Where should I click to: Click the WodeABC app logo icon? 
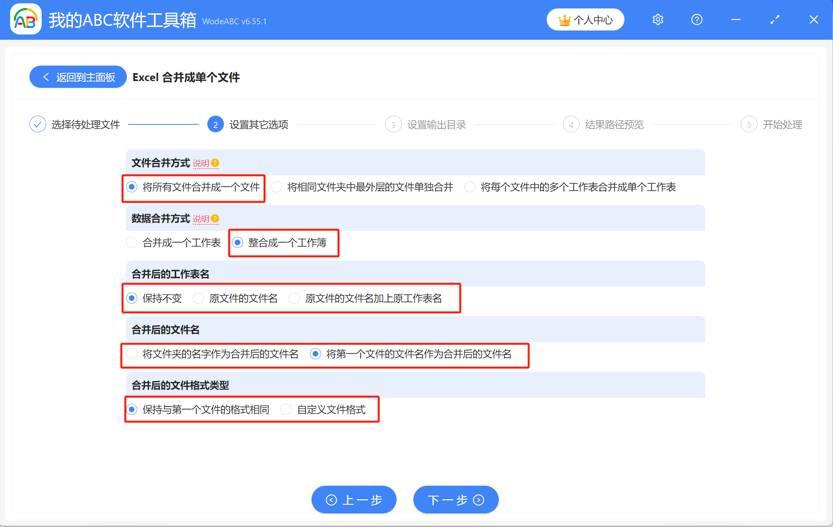pos(26,19)
